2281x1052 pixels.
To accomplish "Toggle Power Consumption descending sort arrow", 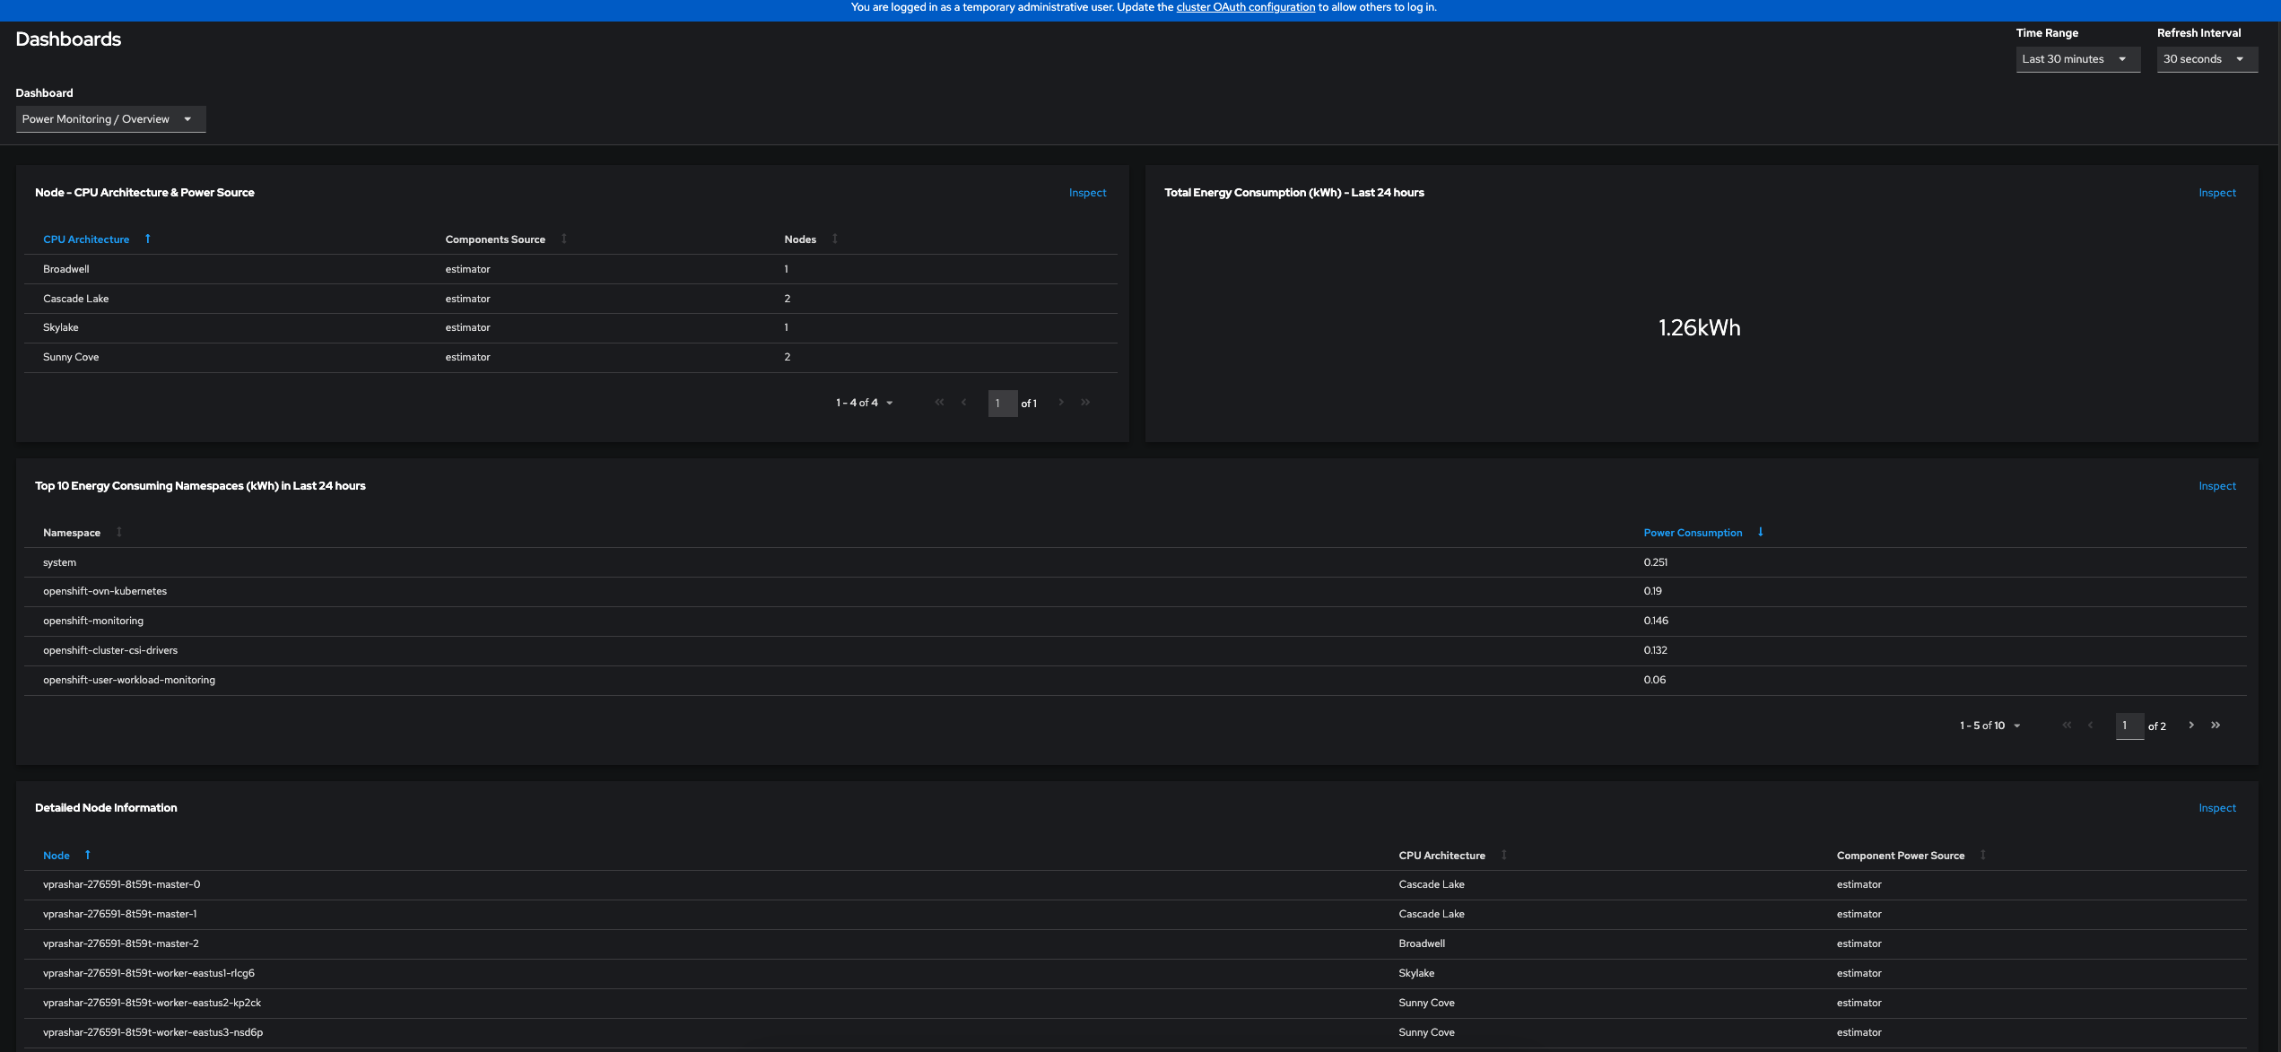I will [1761, 532].
